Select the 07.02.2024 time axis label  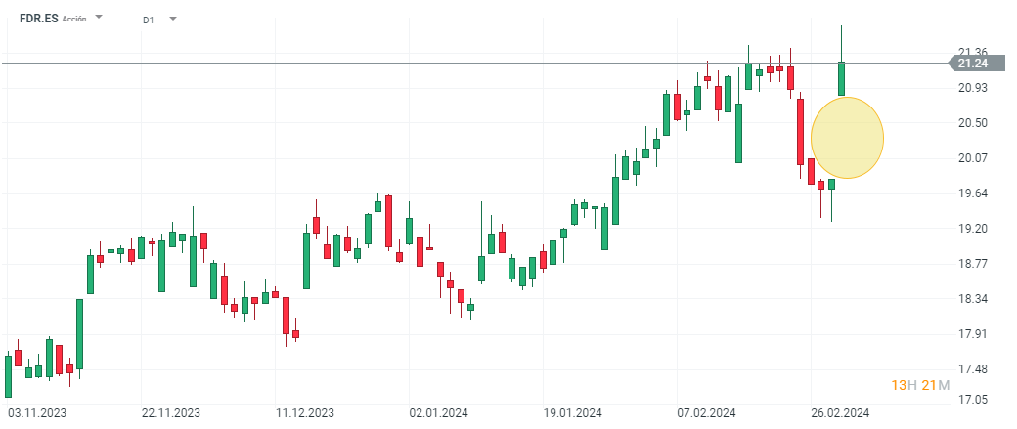pyautogui.click(x=707, y=412)
